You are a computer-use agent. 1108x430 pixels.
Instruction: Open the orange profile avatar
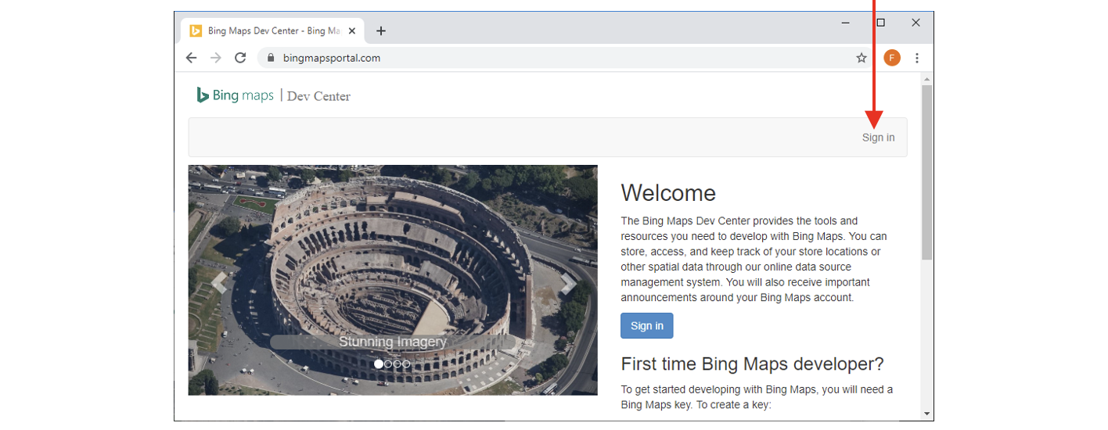coord(891,58)
